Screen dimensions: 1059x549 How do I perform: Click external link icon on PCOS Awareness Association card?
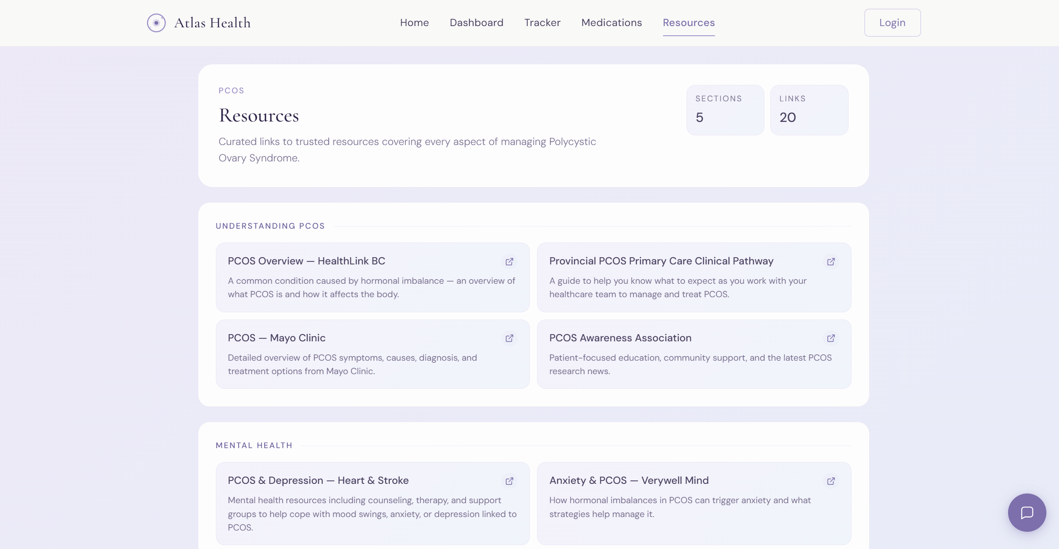[x=831, y=338]
